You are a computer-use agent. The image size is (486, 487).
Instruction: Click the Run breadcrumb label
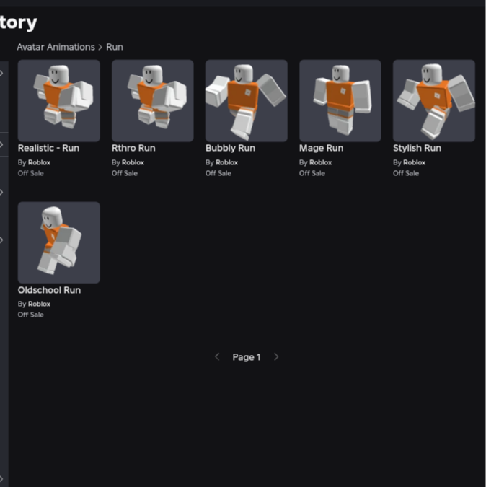[x=115, y=47]
